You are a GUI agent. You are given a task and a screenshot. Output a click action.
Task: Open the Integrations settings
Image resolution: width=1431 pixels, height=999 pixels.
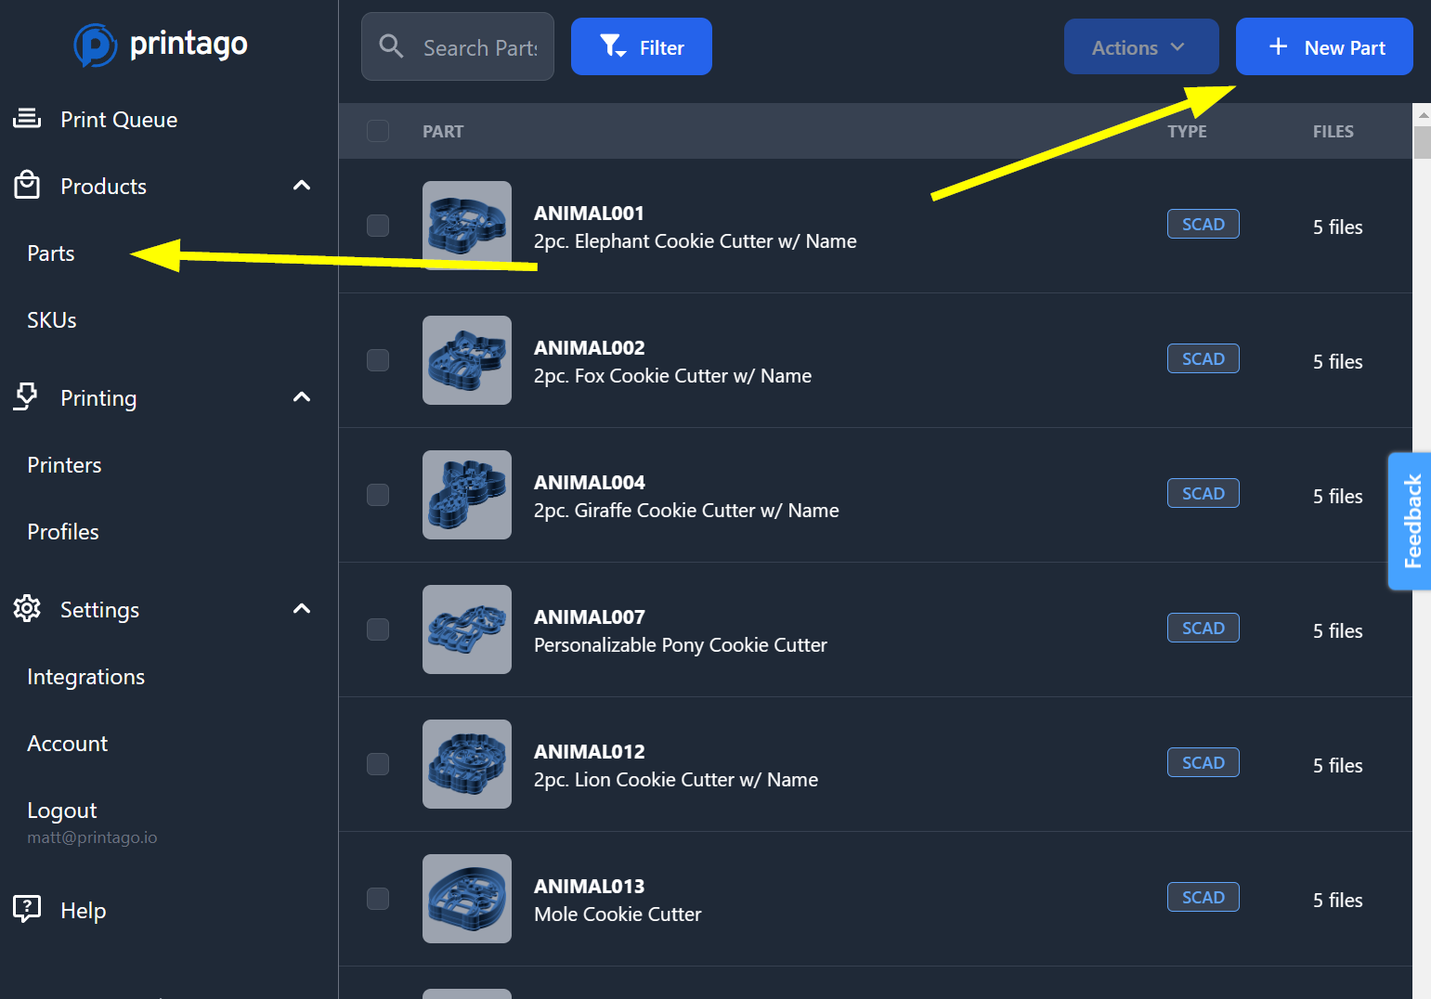pyautogui.click(x=85, y=677)
